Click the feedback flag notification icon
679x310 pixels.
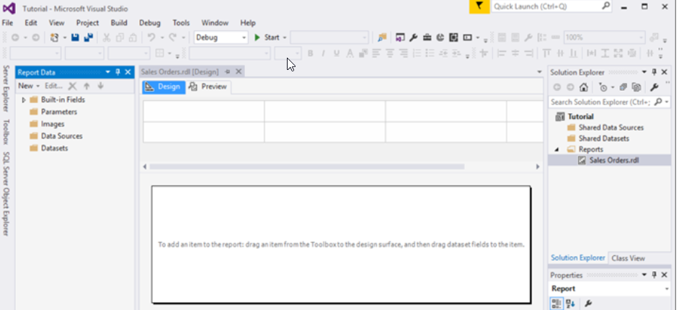[479, 6]
